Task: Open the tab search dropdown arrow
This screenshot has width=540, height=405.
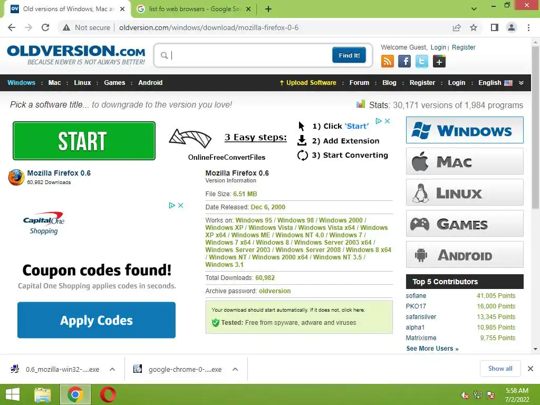Action: (474, 9)
